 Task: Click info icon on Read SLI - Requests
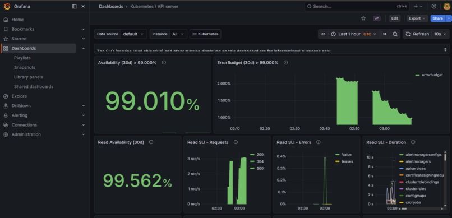tap(236, 142)
